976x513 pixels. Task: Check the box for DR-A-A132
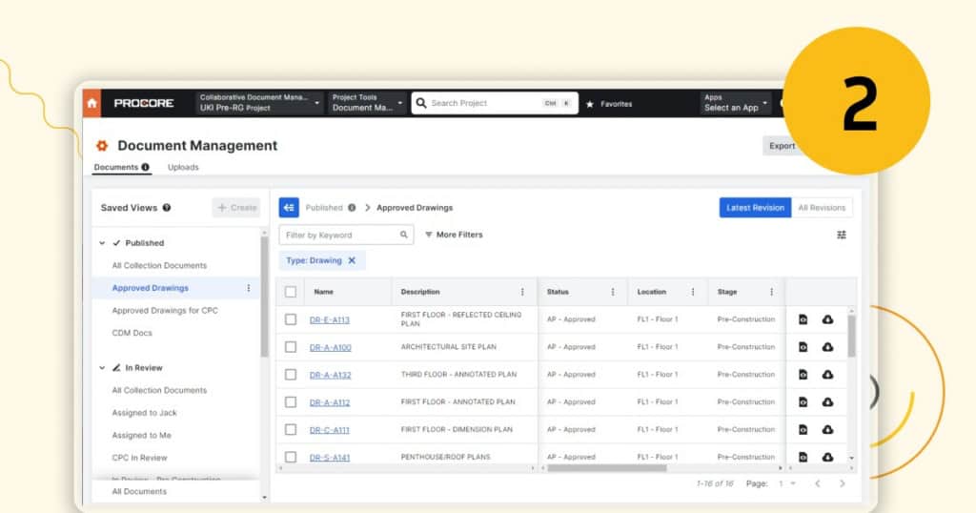pyautogui.click(x=291, y=375)
